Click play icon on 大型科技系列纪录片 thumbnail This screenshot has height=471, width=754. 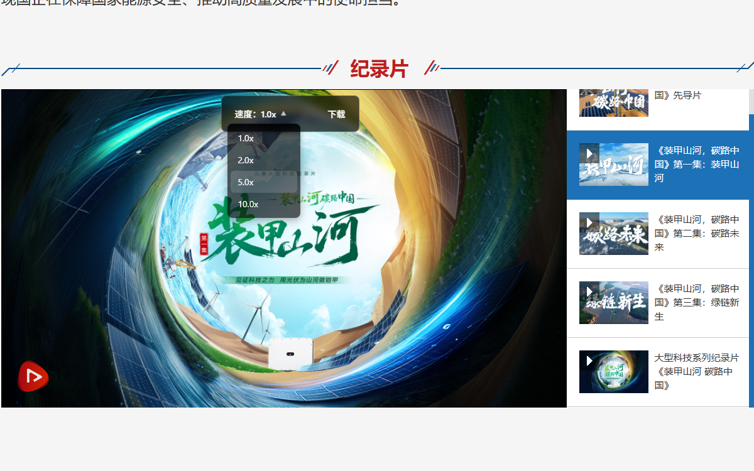click(589, 360)
